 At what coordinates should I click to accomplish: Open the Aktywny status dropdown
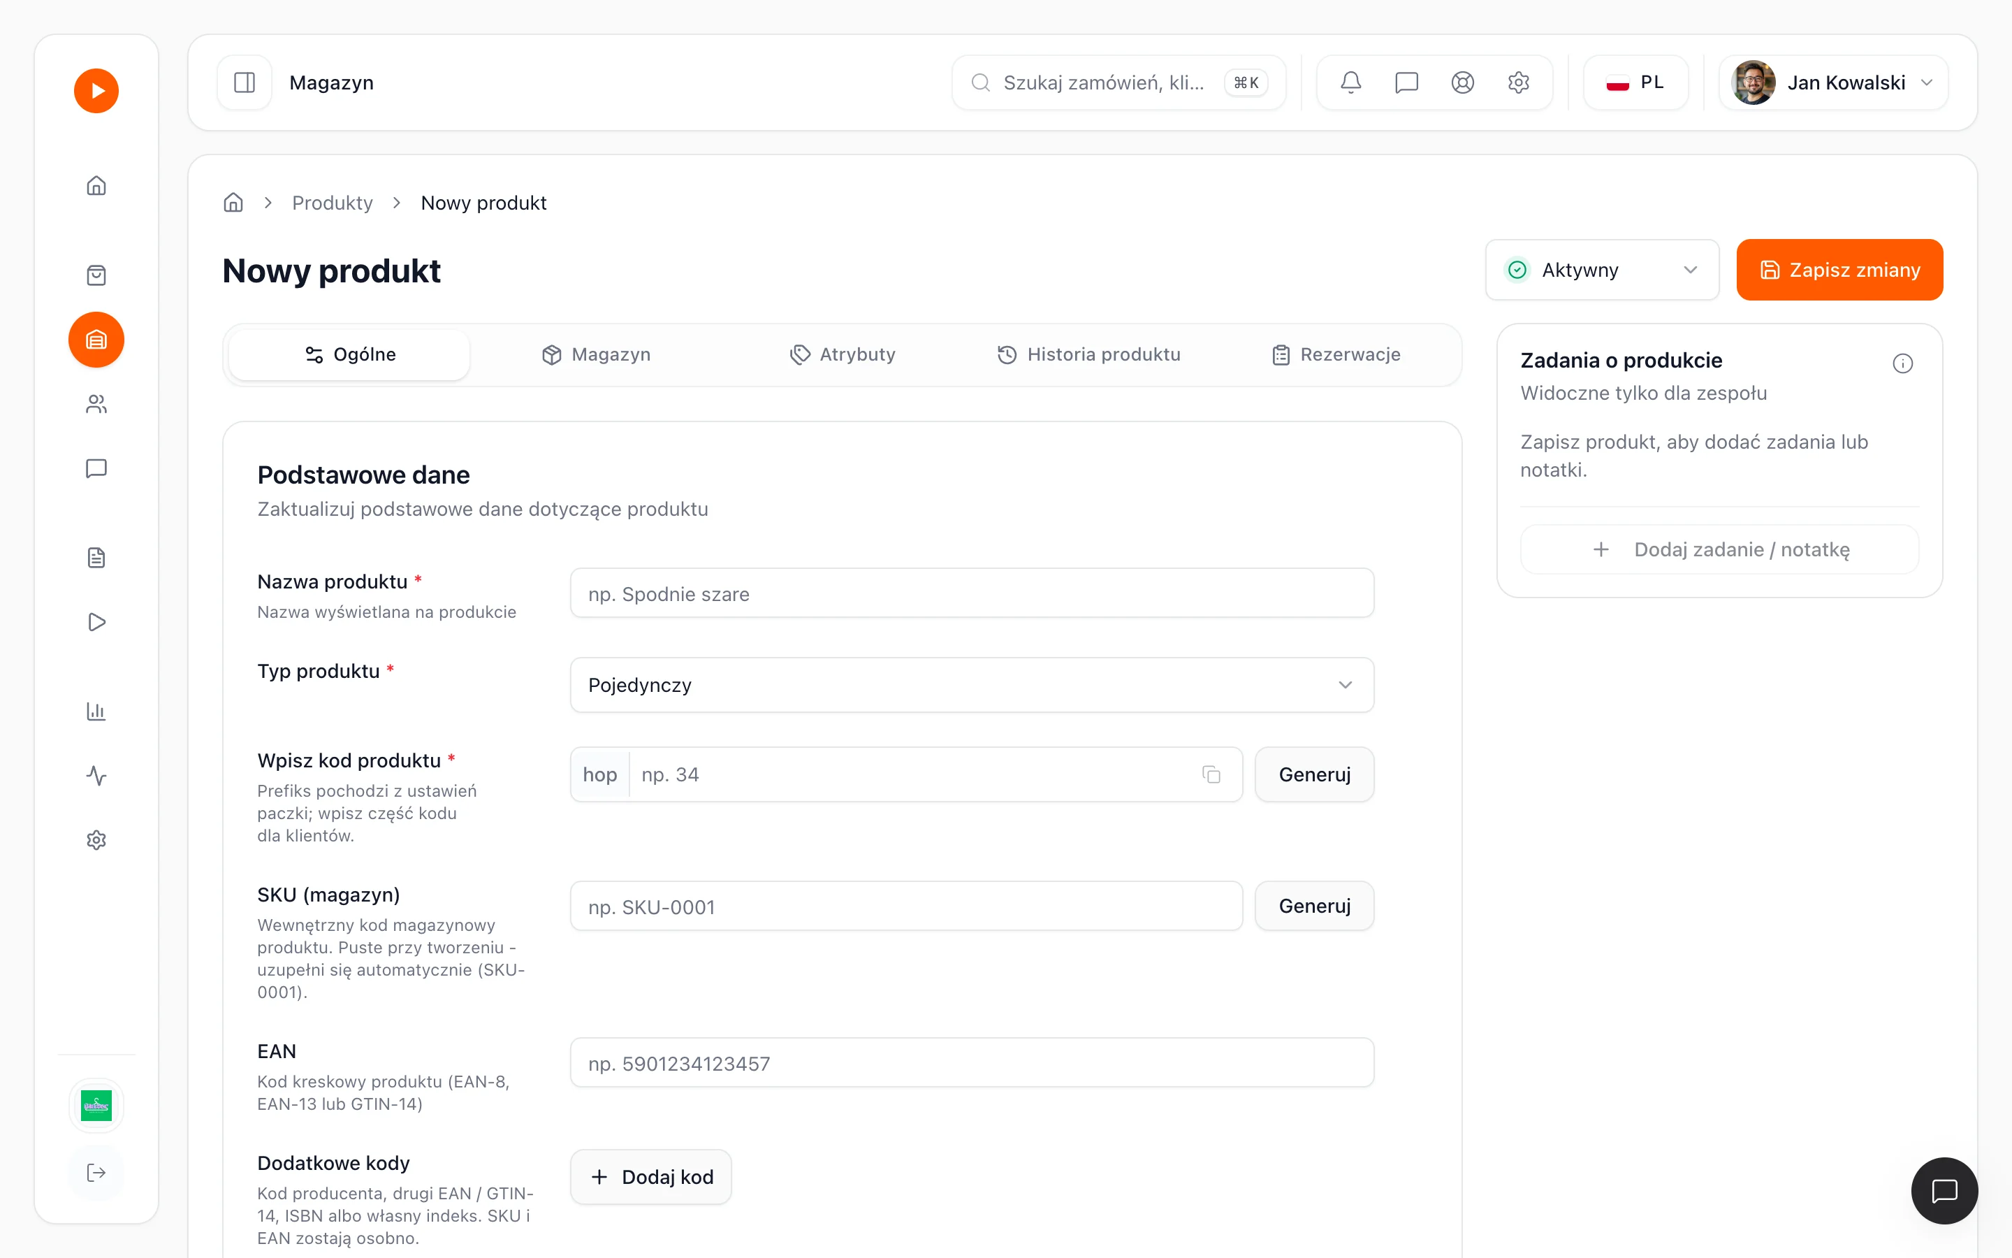1602,270
